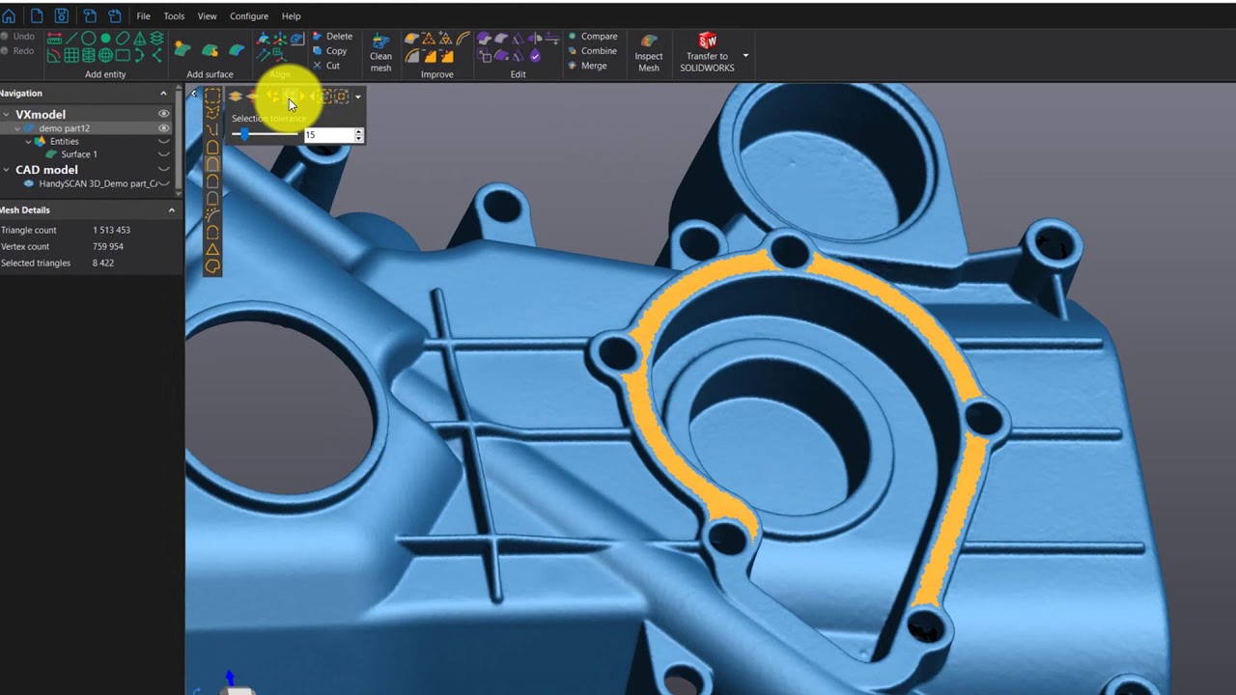Collapse the Entities tree node
Screen dimensions: 1236x695
click(29, 142)
